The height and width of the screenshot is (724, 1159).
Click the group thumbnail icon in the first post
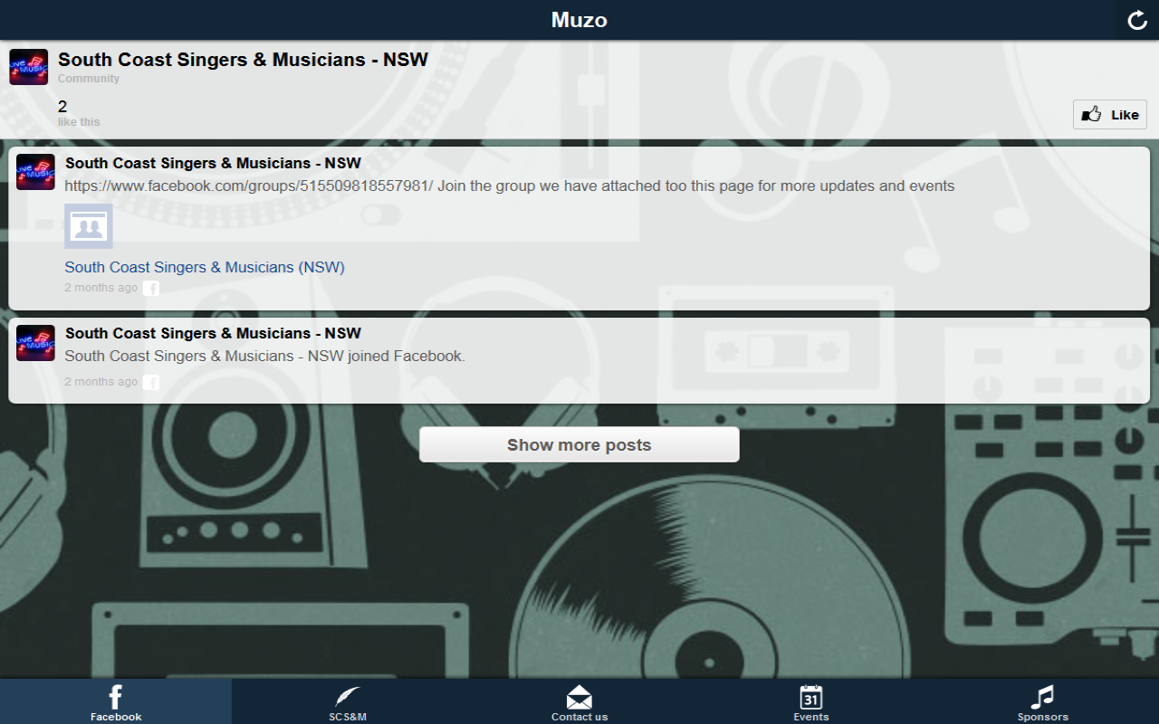coord(89,226)
